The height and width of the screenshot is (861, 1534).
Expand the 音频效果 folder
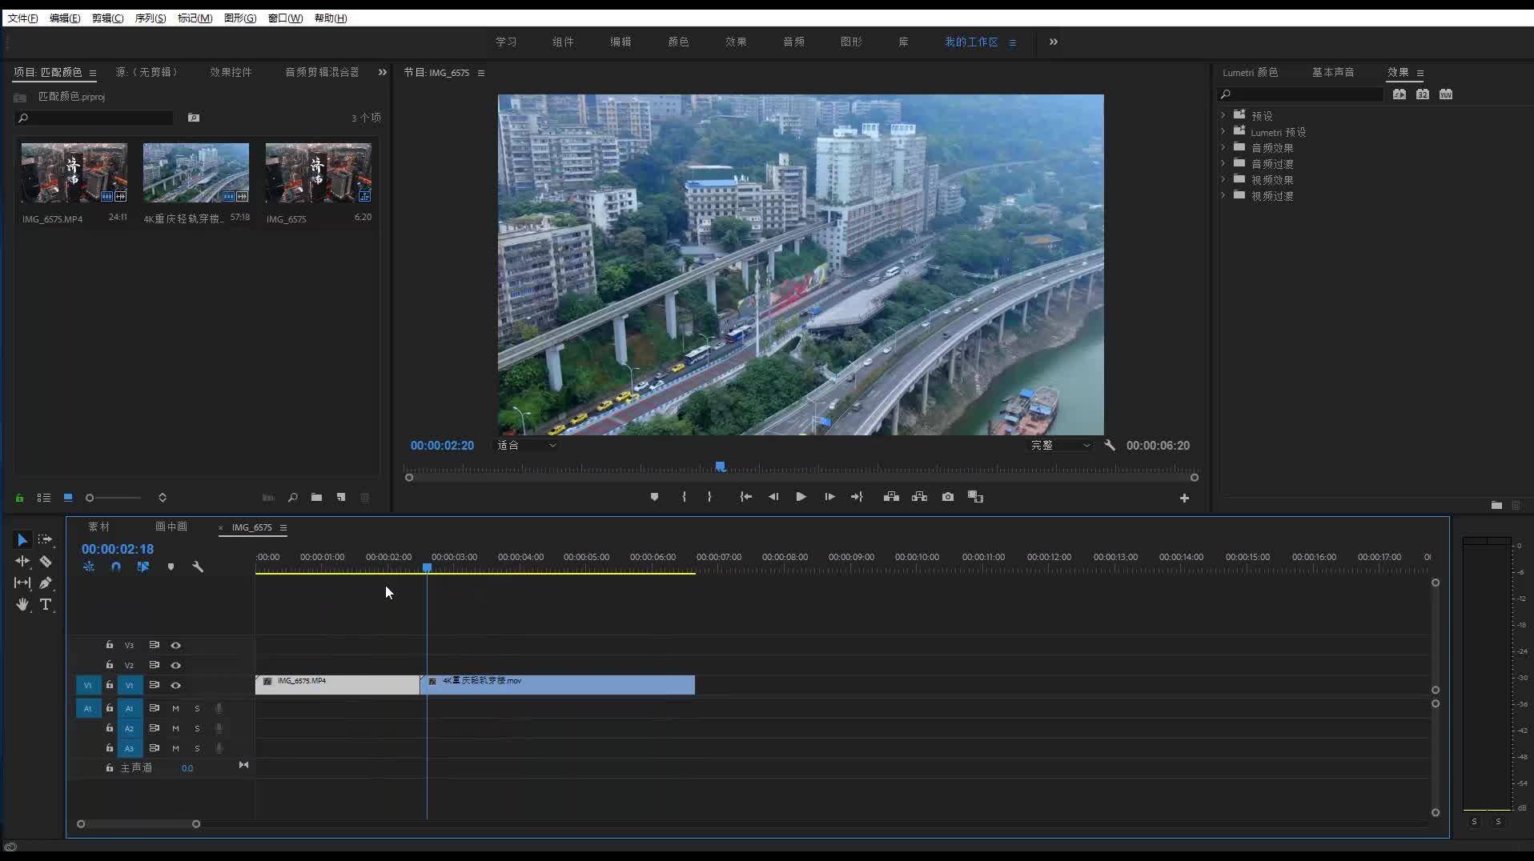1223,148
